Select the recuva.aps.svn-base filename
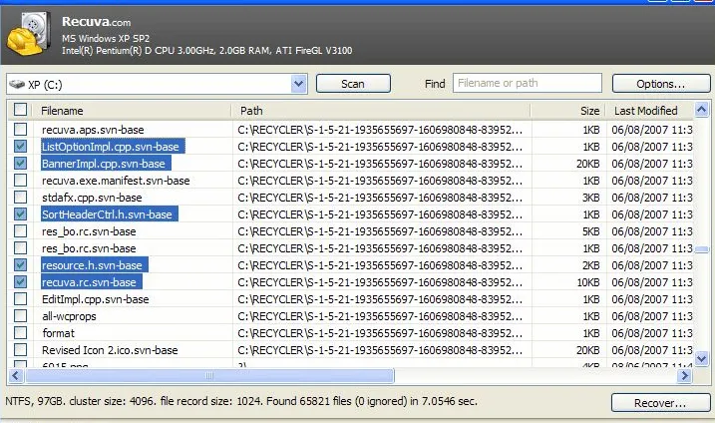 coord(93,130)
